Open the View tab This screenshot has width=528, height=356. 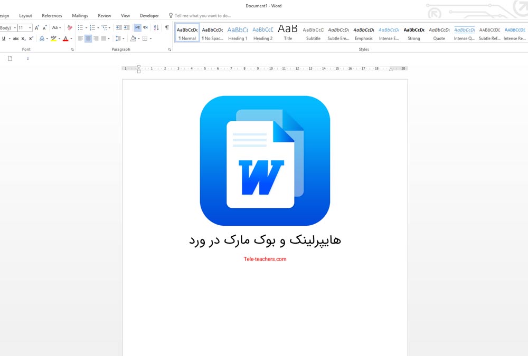pyautogui.click(x=126, y=15)
